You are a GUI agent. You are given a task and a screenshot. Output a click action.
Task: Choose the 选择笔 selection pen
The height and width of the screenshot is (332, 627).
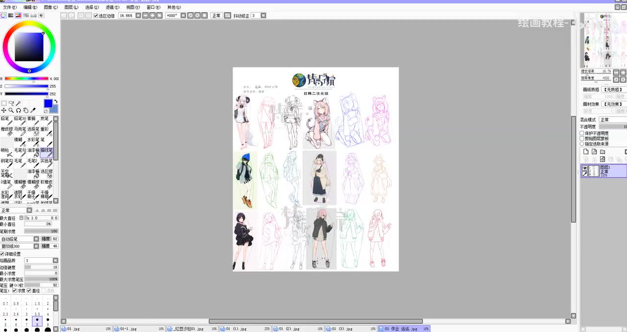[x=33, y=131]
